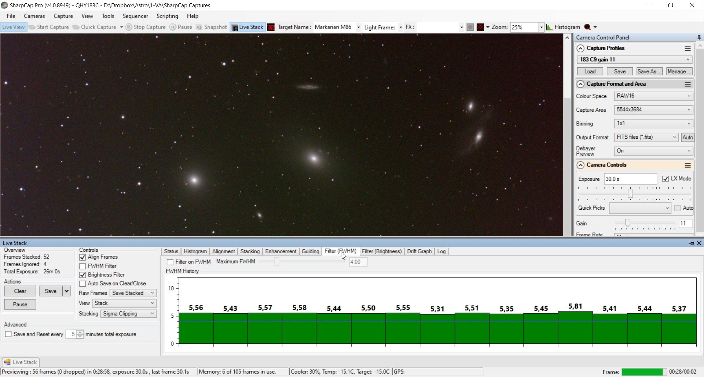The image size is (704, 377).
Task: Collapse the Camera Controls section
Action: click(580, 165)
